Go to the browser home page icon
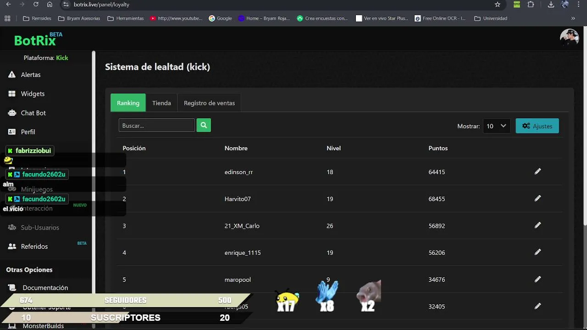 coord(50,5)
